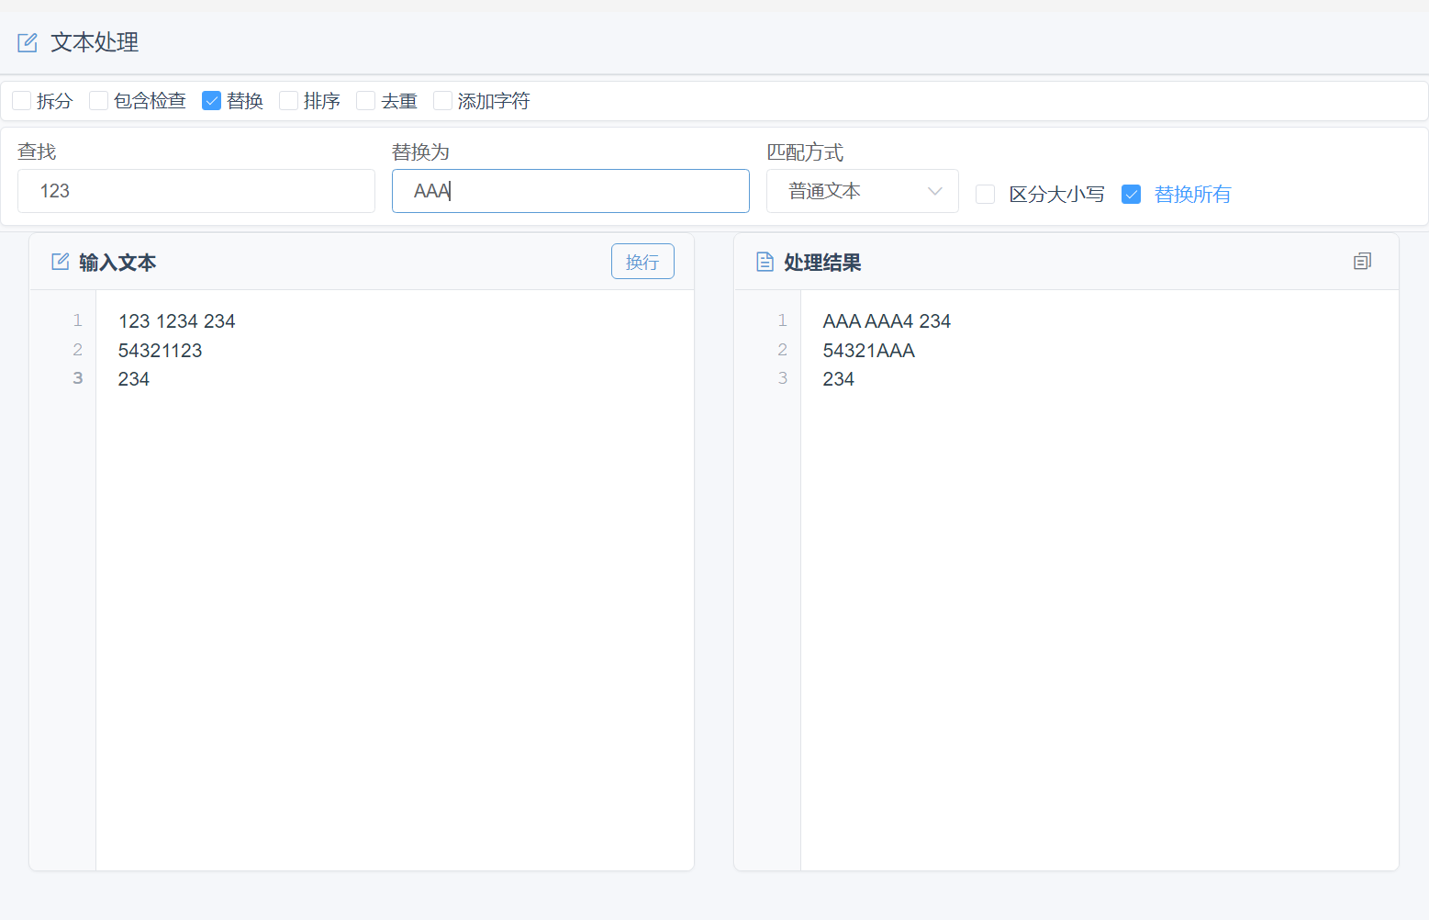Open the 匹配方式 dropdown showing 普通文本
The width and height of the screenshot is (1429, 920).
(x=861, y=191)
